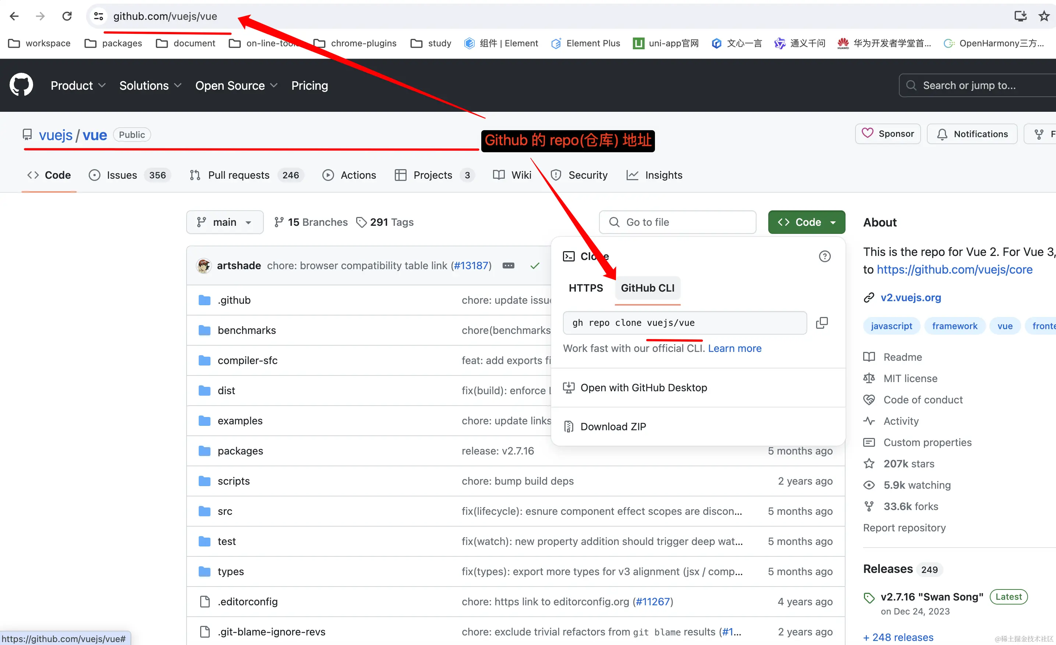Open github.com/vuejs/core link in About
The width and height of the screenshot is (1056, 645).
[x=954, y=270]
